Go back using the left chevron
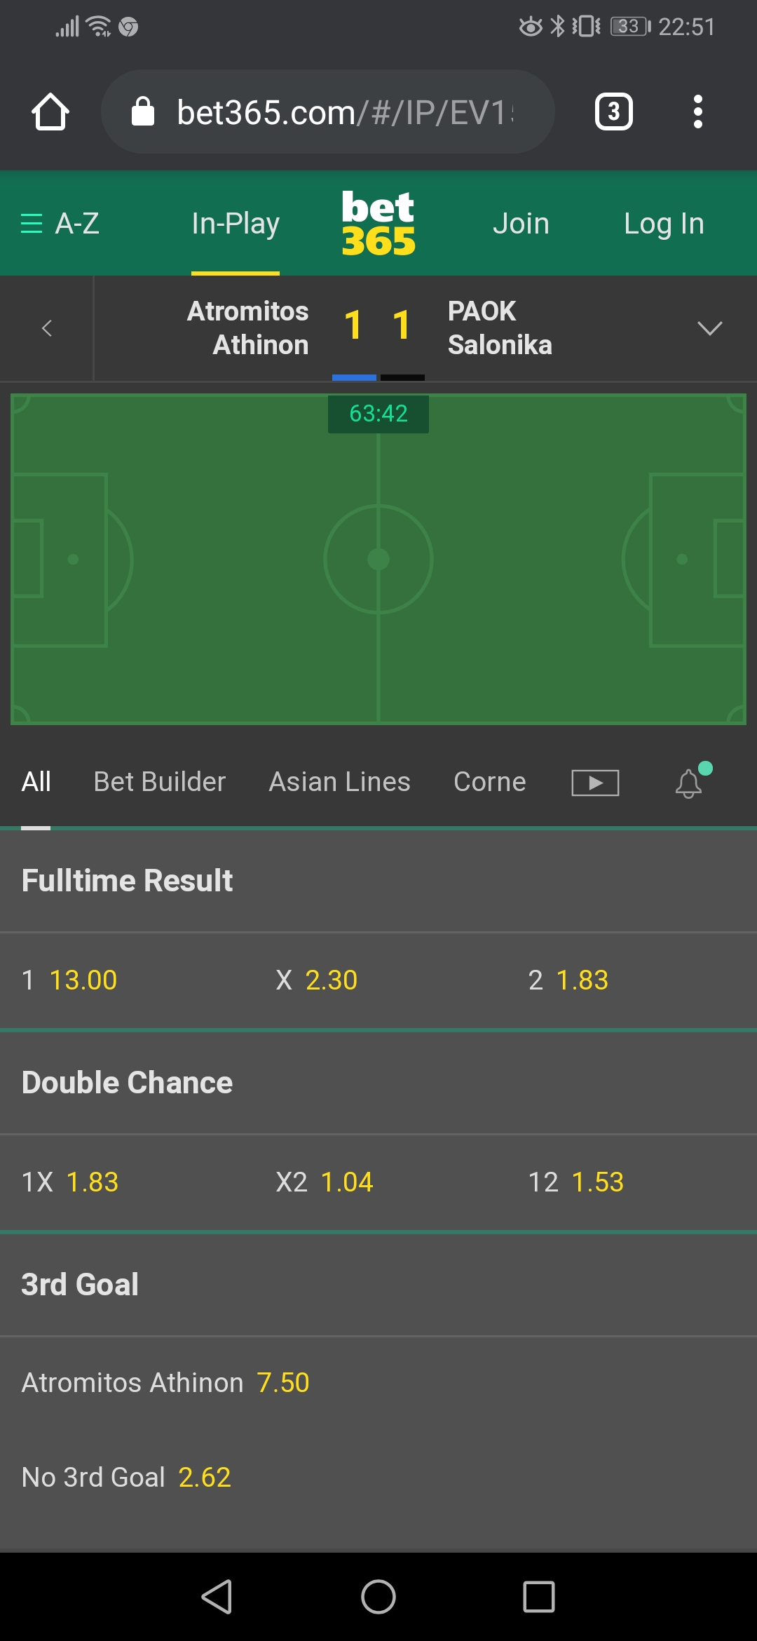 [47, 328]
